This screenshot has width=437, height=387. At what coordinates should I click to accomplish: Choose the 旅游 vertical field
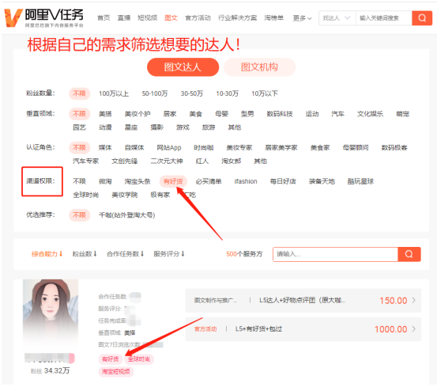click(209, 127)
